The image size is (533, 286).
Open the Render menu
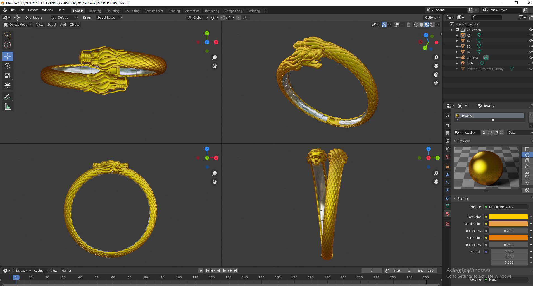[33, 10]
